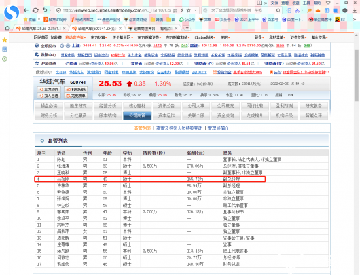
Task: Open the downloads arrow icon
Action: [x=355, y=10]
